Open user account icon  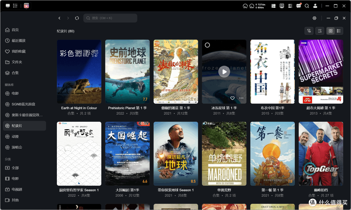(315, 6)
